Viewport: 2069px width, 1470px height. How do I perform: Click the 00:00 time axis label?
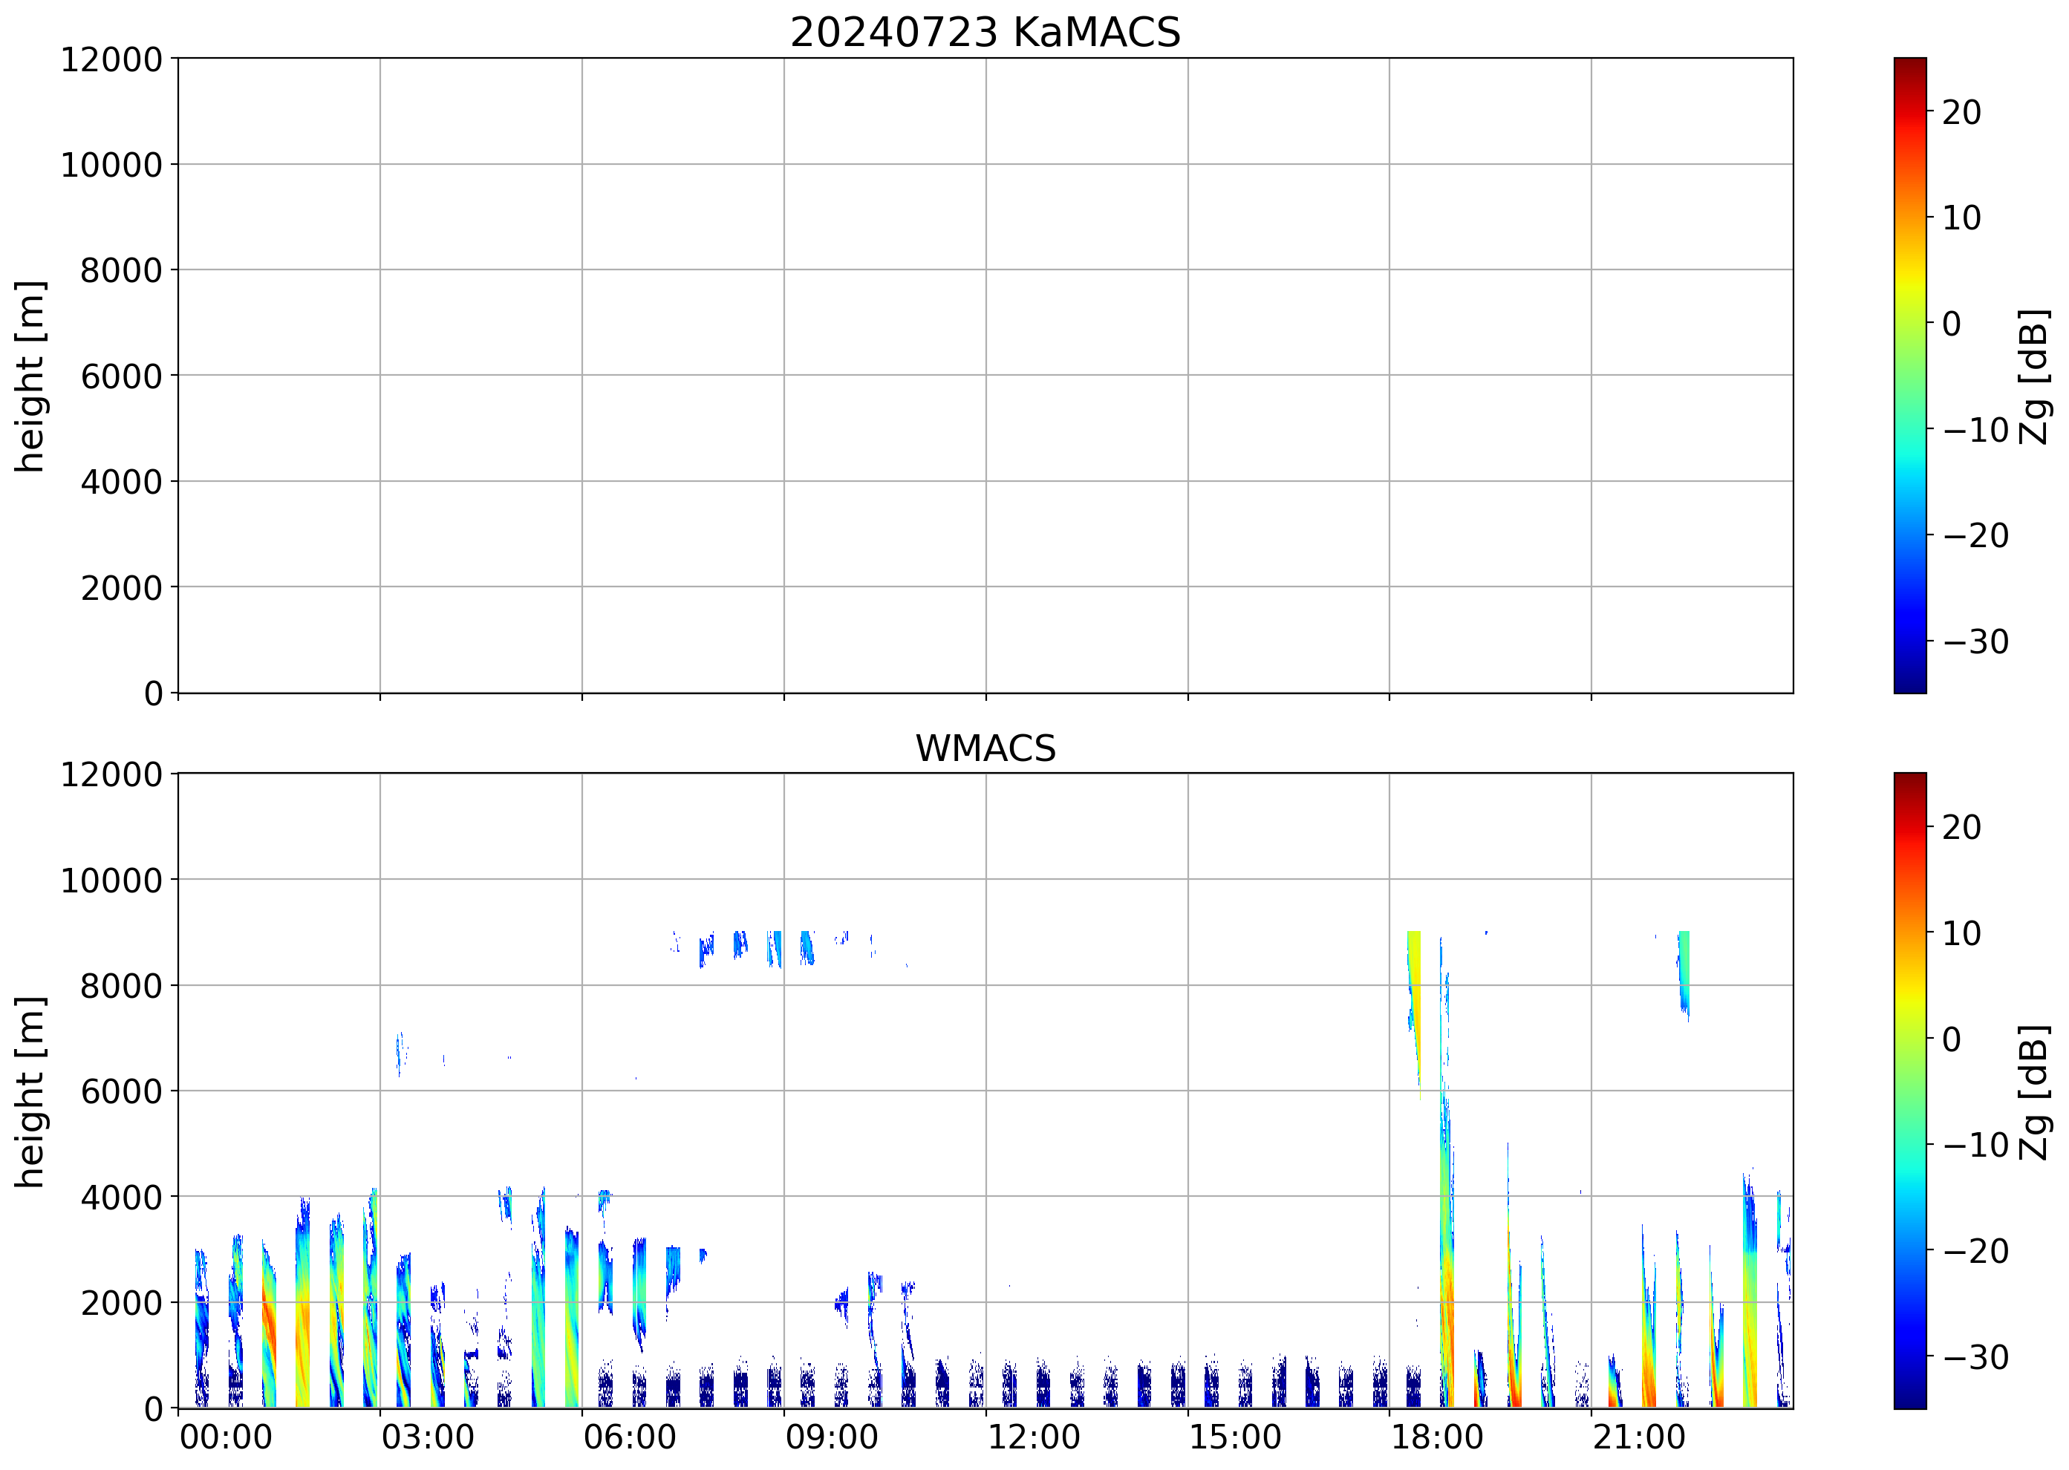pyautogui.click(x=226, y=1437)
